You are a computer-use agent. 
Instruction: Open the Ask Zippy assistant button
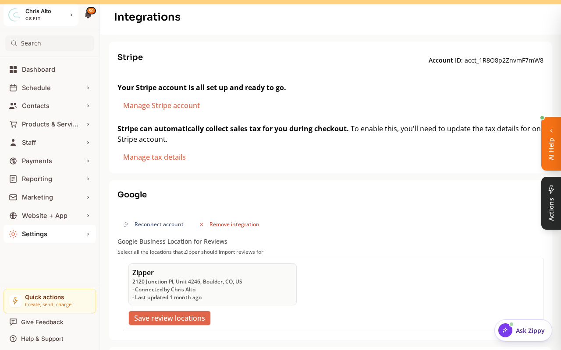pyautogui.click(x=523, y=330)
